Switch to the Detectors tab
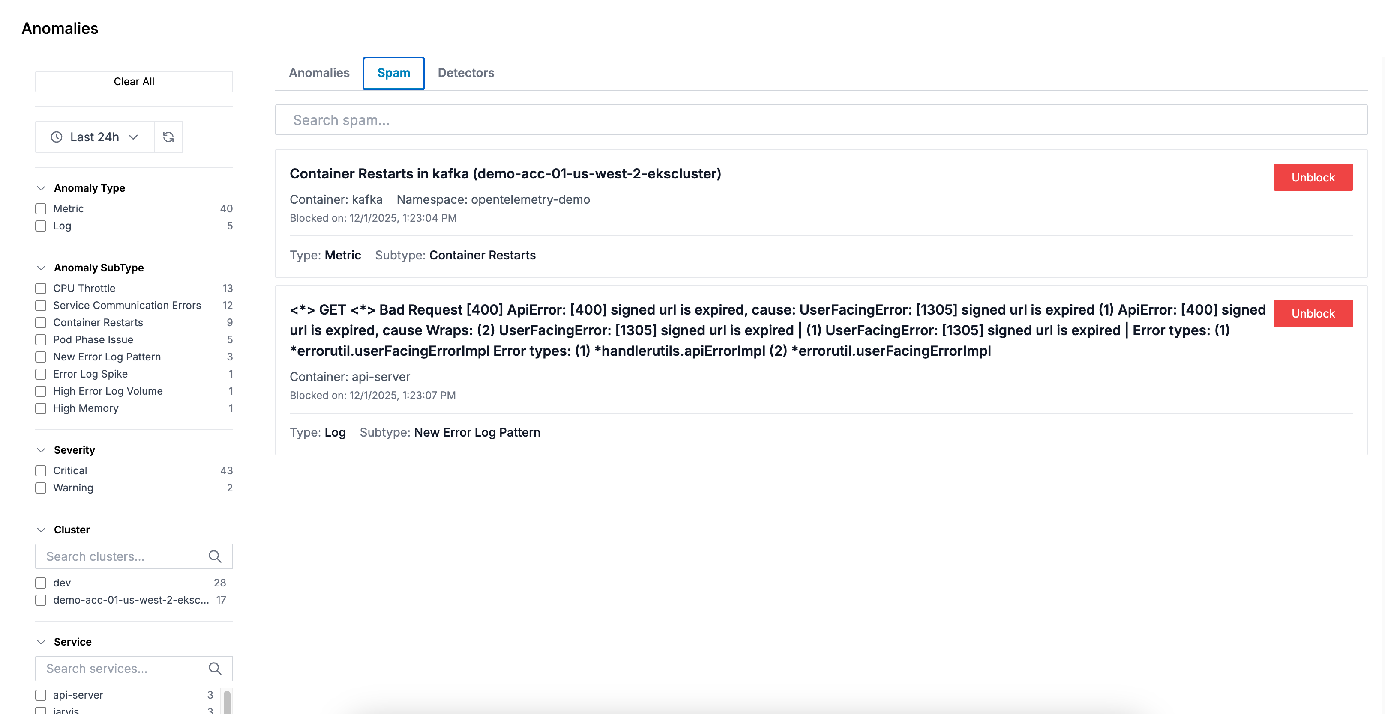This screenshot has width=1385, height=714. pos(466,73)
